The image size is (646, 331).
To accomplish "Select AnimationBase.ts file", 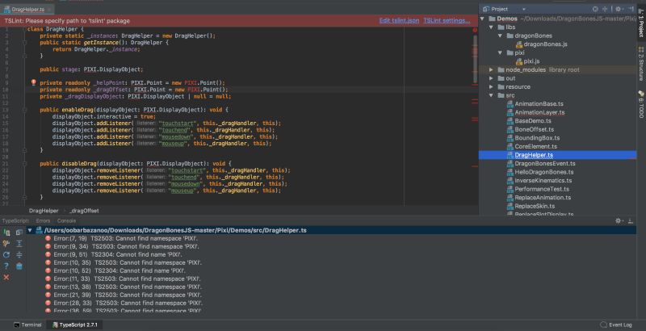I will [535, 104].
